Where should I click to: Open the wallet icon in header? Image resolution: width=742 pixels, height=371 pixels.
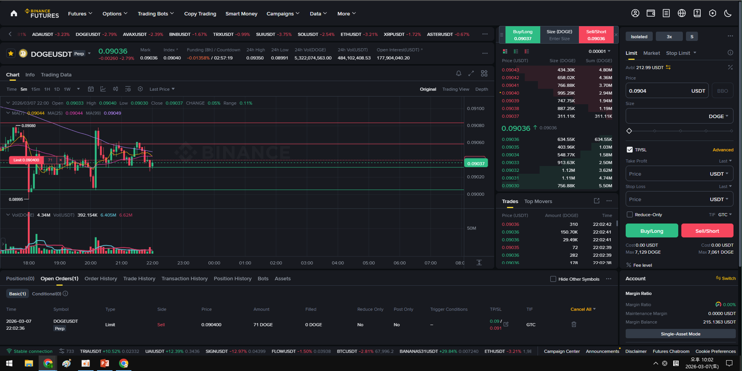pos(651,13)
